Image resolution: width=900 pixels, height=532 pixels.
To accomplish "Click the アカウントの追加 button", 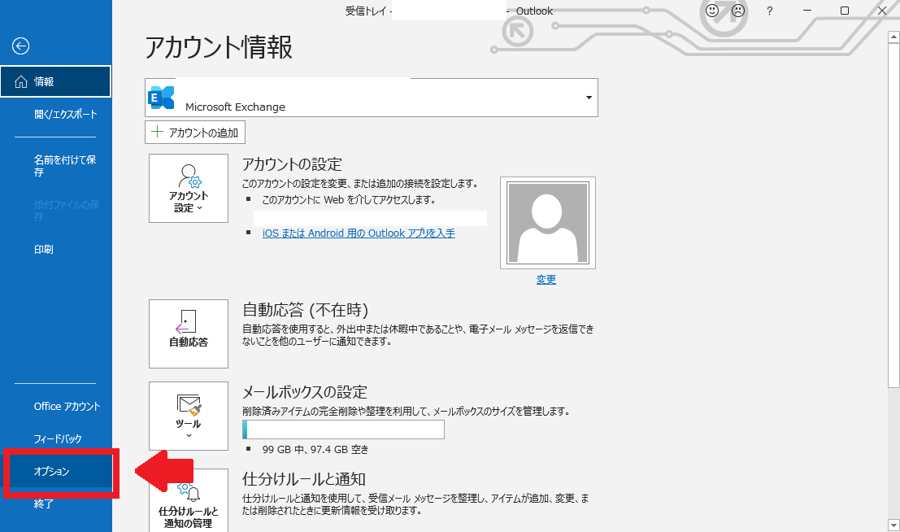I will pyautogui.click(x=195, y=133).
